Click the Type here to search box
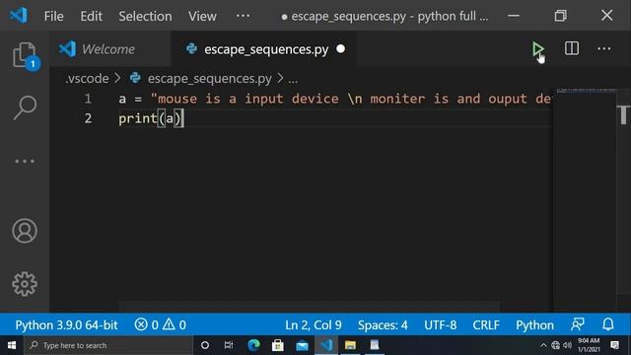The image size is (631, 355). point(108,345)
